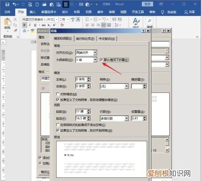Click the multilevel list icon
Screen dimensions: 201x181
pos(104,19)
